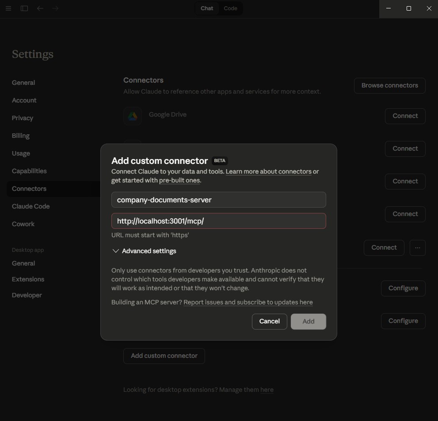The image size is (438, 421).
Task: Open Cowork settings
Action: (23, 224)
